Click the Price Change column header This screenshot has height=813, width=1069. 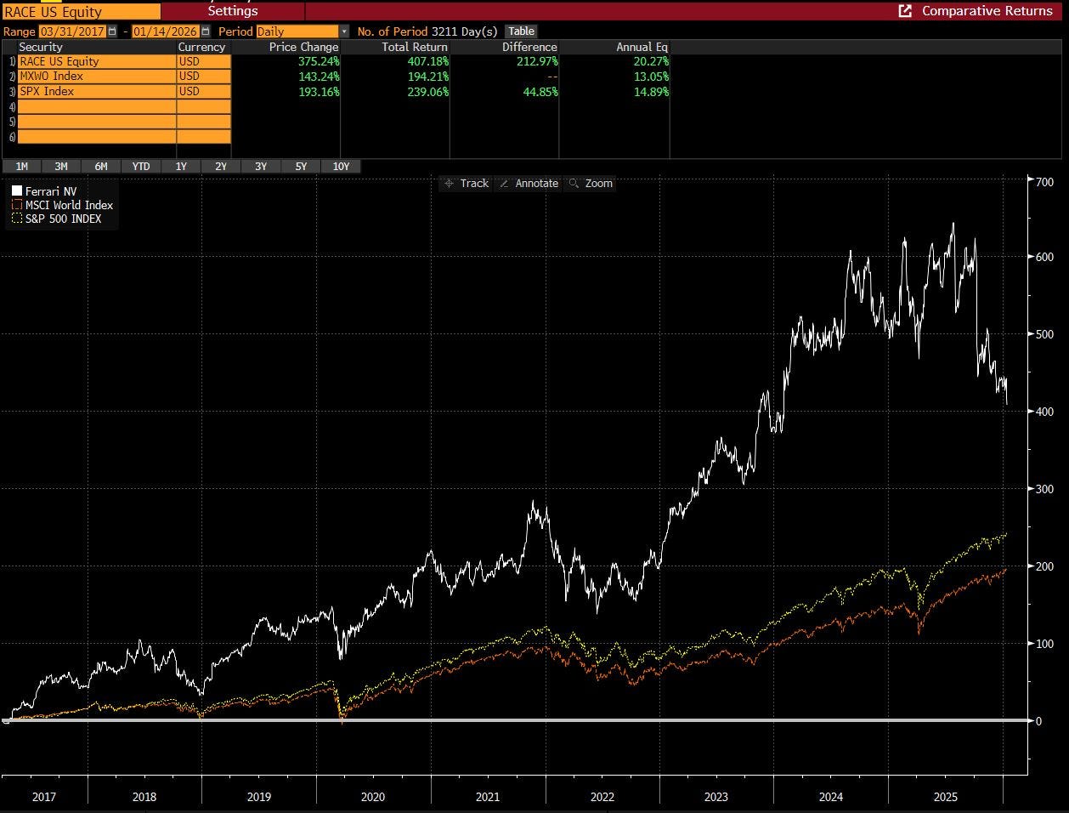pos(303,47)
